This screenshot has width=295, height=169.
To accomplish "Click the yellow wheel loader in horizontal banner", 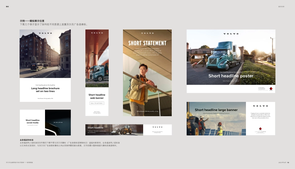I will pos(125,130).
